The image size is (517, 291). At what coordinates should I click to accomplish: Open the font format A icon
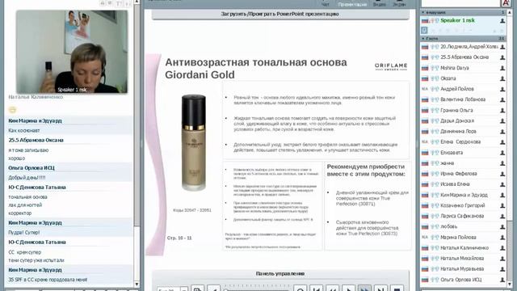506,3
